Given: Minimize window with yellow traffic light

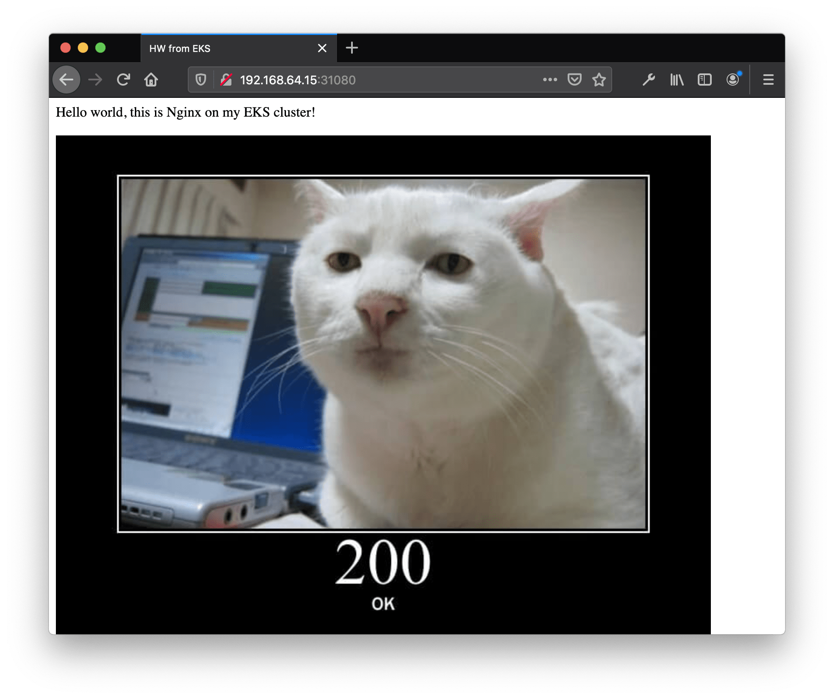Looking at the screenshot, I should [83, 48].
